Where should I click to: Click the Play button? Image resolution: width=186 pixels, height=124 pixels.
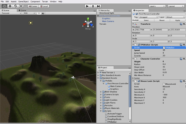click(x=87, y=6)
